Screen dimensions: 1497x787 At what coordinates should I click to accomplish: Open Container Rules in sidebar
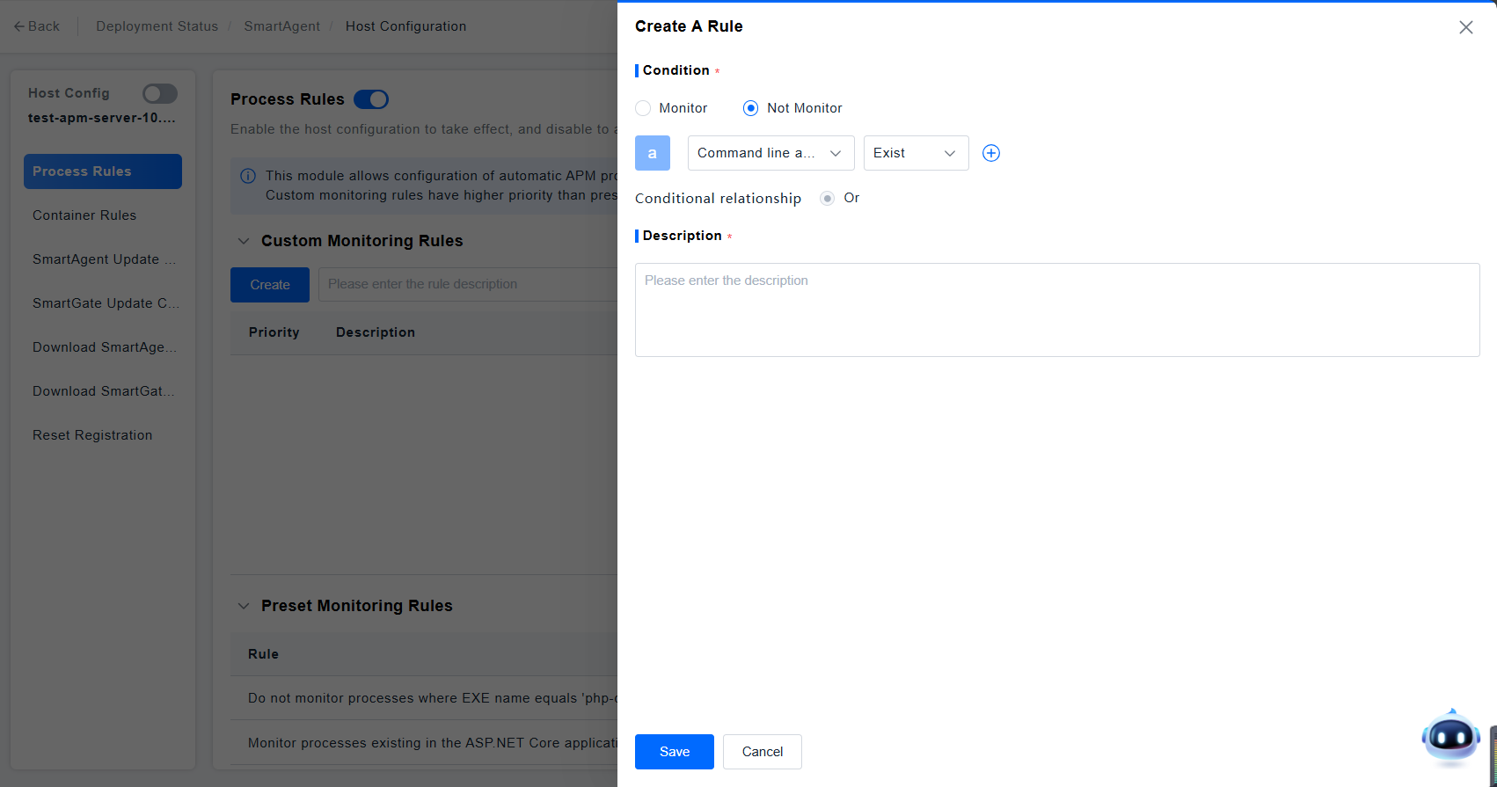[84, 215]
